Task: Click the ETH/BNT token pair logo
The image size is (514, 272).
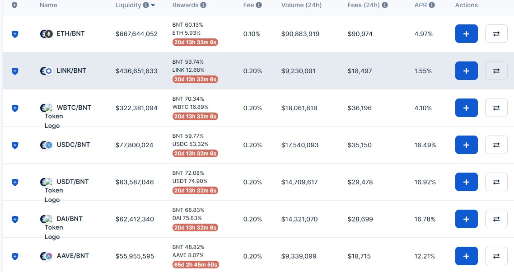Action: coord(46,33)
